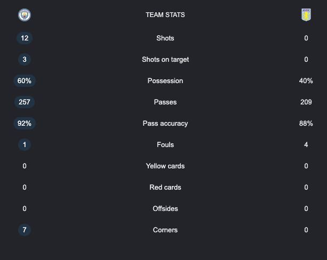Viewport: 327px width, 260px height.
Task: Click the Manchester City crest icon
Action: click(25, 15)
